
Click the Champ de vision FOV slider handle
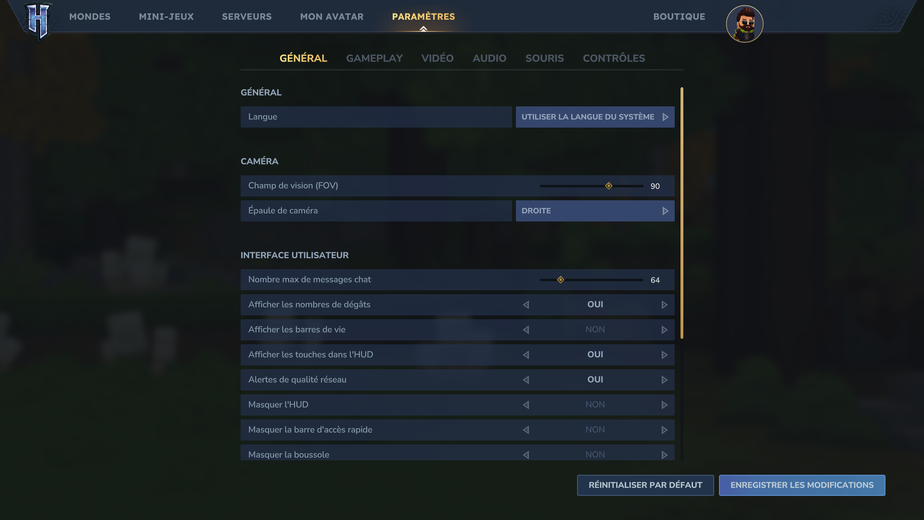[609, 186]
